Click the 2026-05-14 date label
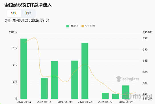The height and width of the screenshot is (104, 155). tap(24, 102)
